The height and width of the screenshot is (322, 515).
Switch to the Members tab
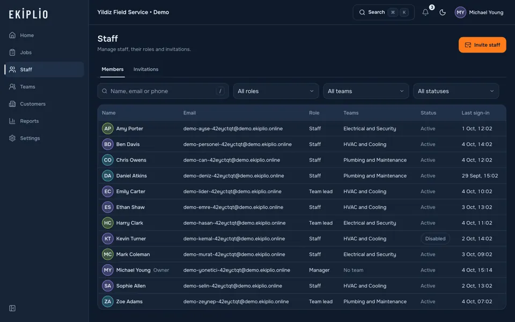112,69
